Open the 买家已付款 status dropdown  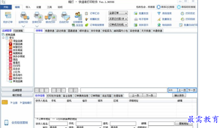[118, 19]
